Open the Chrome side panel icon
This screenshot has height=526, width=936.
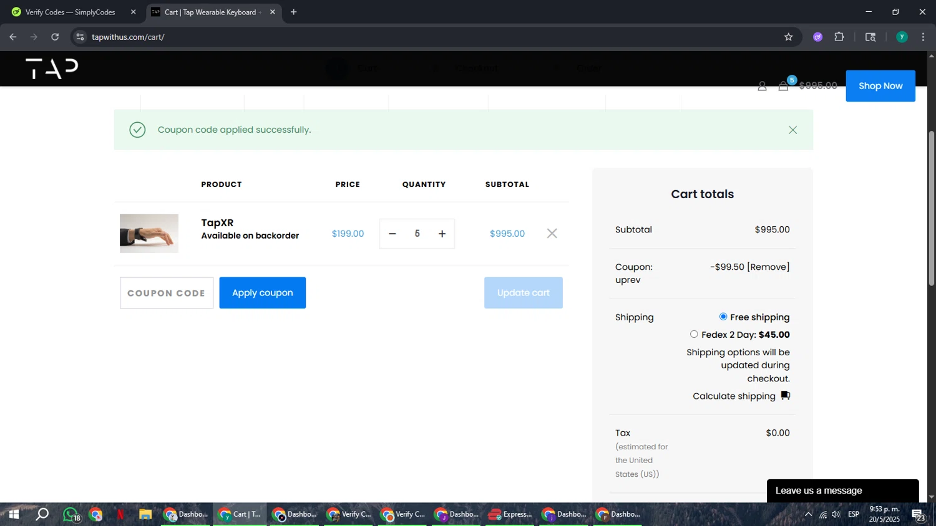(x=870, y=37)
